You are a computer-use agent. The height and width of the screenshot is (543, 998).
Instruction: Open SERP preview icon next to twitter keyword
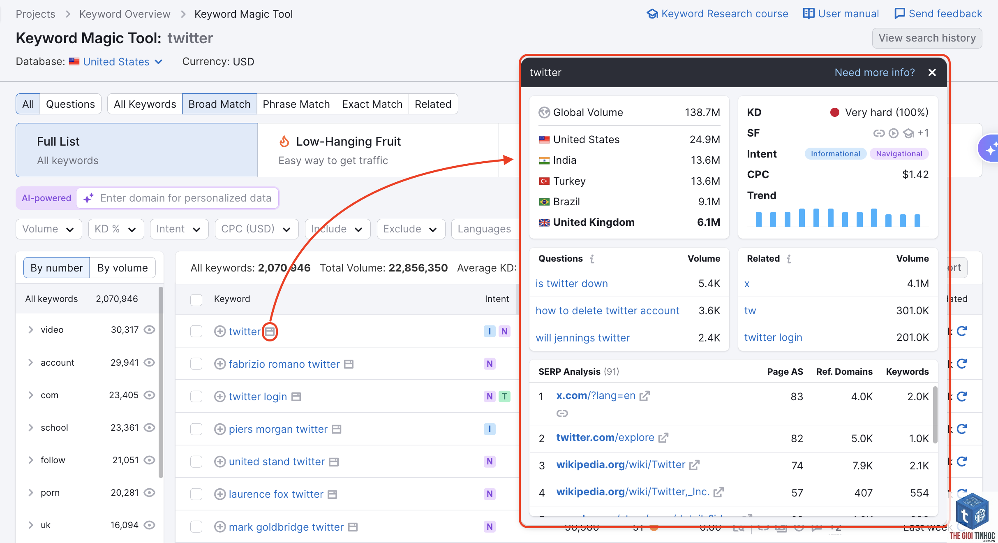tap(270, 331)
